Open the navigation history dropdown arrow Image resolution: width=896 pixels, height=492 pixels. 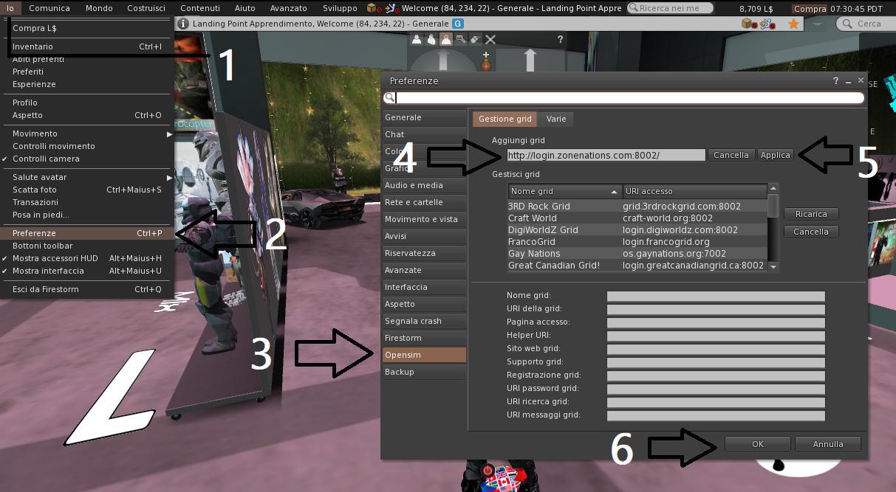817,24
